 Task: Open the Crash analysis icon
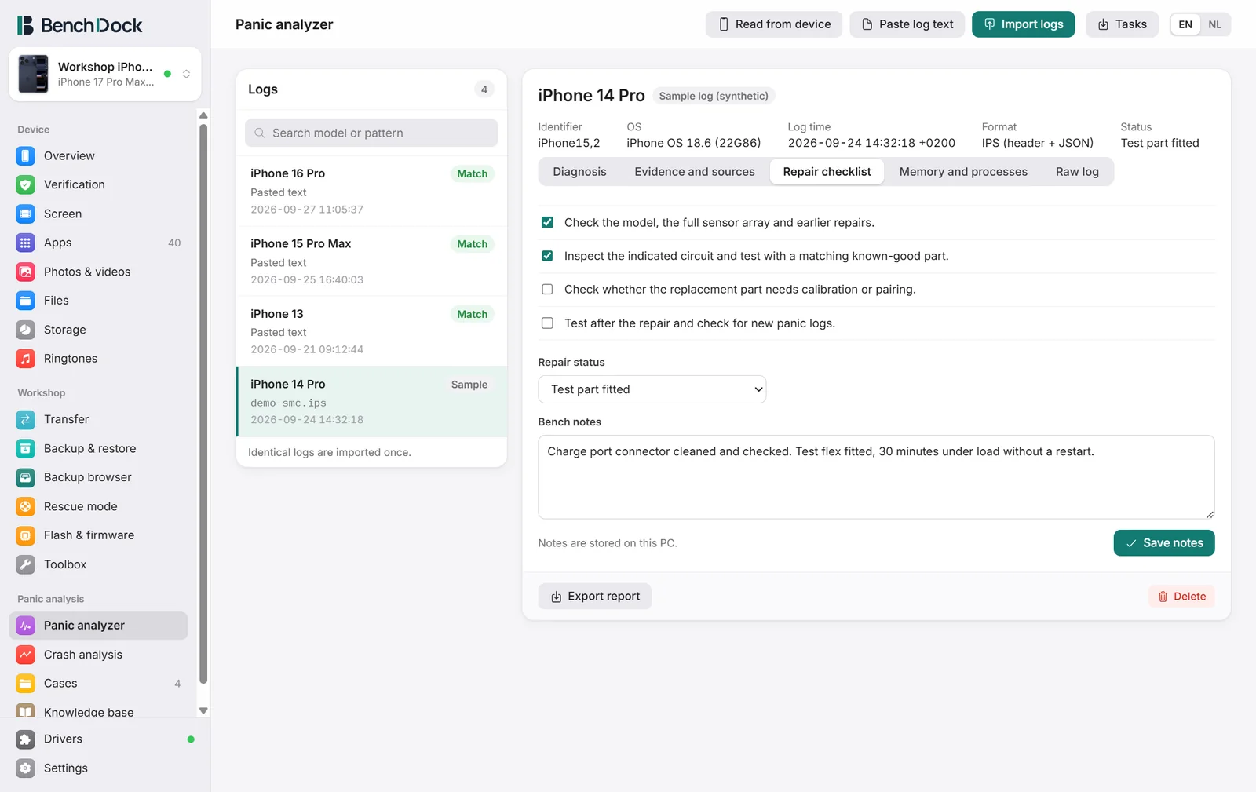(x=26, y=655)
